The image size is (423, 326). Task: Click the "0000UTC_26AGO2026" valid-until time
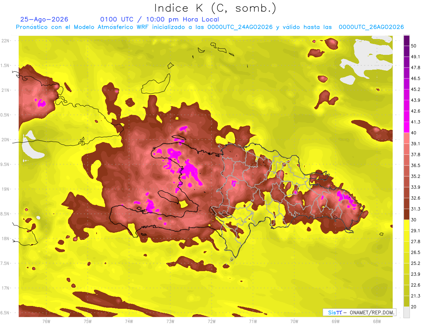pyautogui.click(x=371, y=27)
